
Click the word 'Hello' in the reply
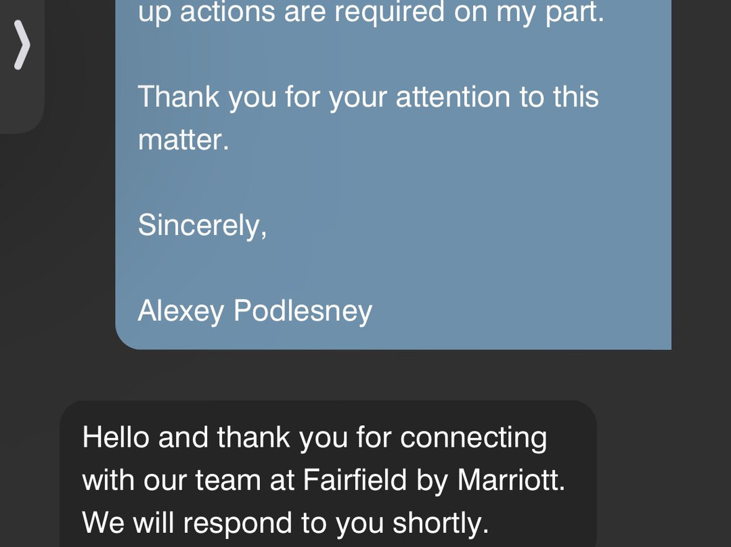click(x=116, y=438)
